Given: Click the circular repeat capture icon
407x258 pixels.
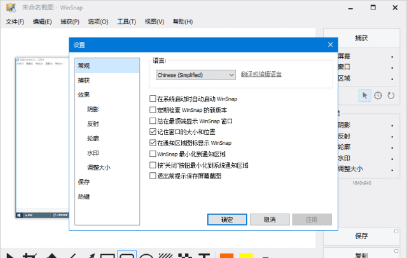Looking at the screenshot, I should tap(390, 95).
